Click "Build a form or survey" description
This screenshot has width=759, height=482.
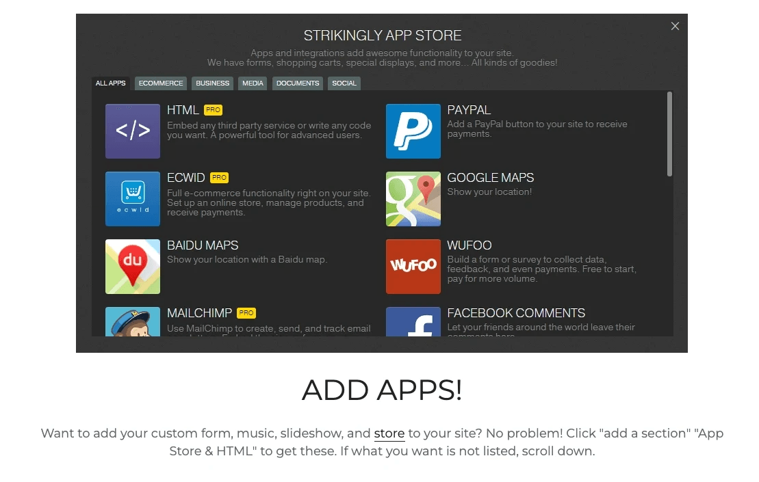point(541,269)
